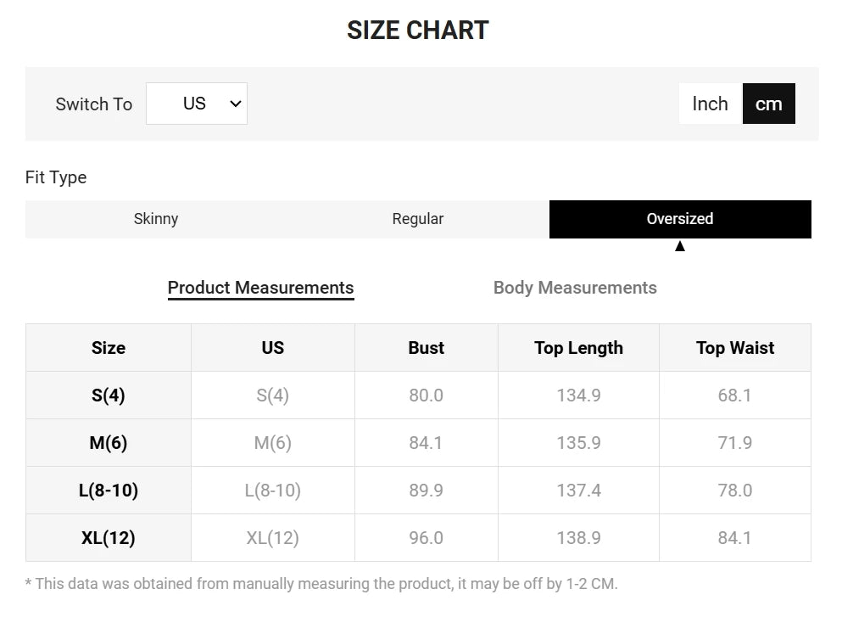Click the SIZE CHART heading

click(418, 30)
